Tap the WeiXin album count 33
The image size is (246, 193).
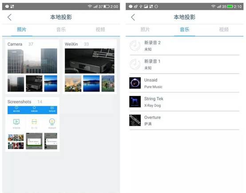pos(86,44)
